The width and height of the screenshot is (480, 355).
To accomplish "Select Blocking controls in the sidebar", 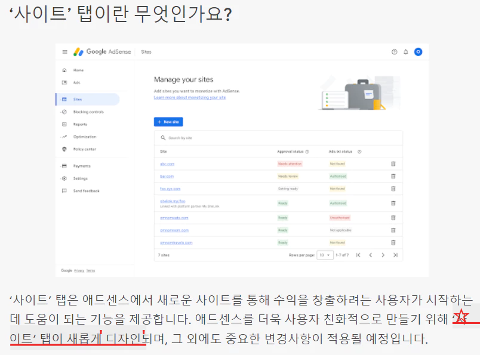I will (88, 112).
